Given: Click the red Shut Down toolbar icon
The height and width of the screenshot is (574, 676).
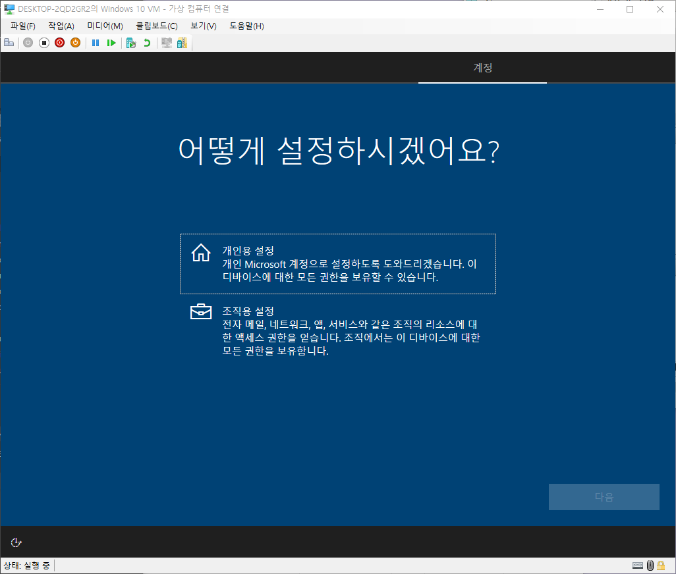Looking at the screenshot, I should coord(59,43).
